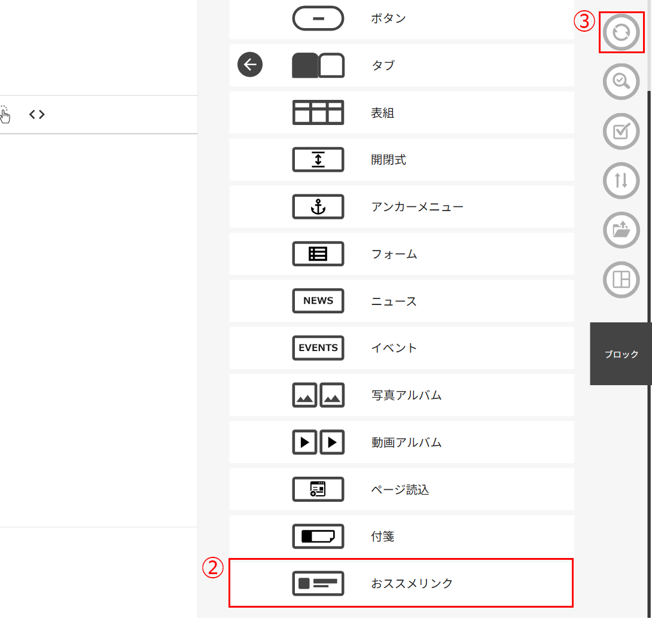Viewport: 652px width, 625px height.
Task: Click the EVENTS badge icon
Action: [318, 347]
